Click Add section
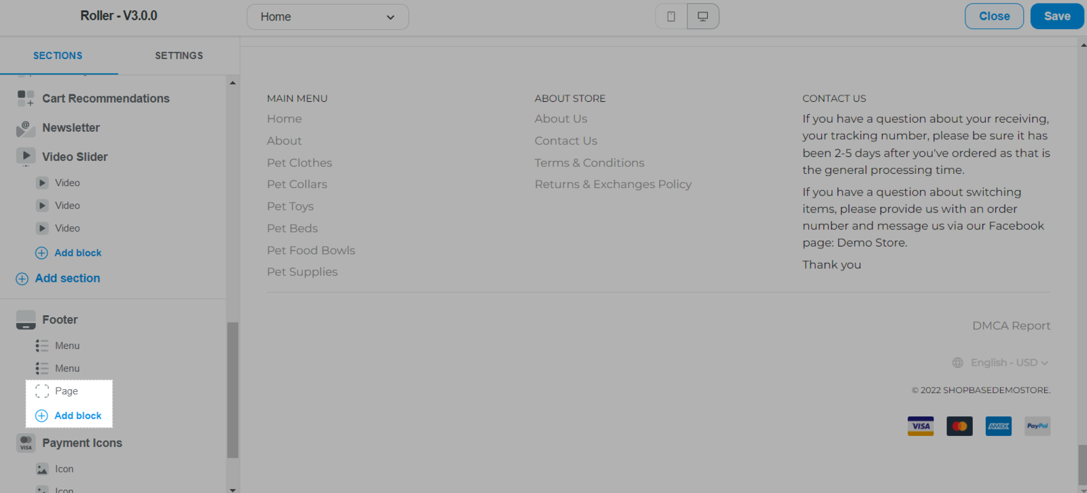 tap(58, 278)
